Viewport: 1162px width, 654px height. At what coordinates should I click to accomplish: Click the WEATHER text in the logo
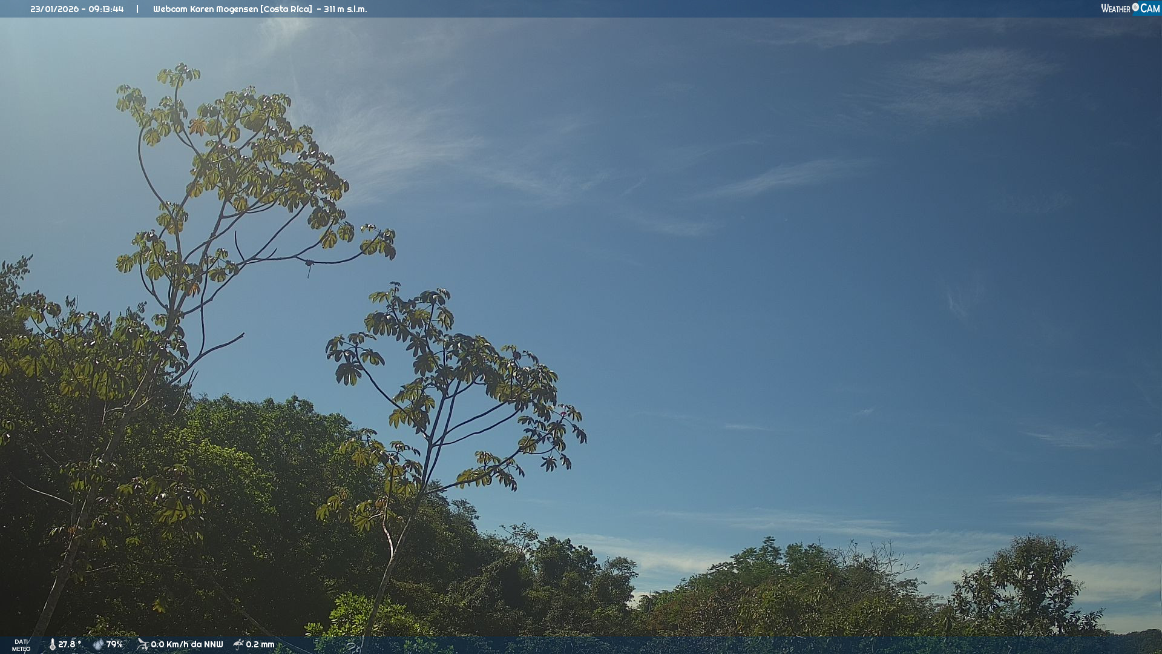click(x=1115, y=8)
